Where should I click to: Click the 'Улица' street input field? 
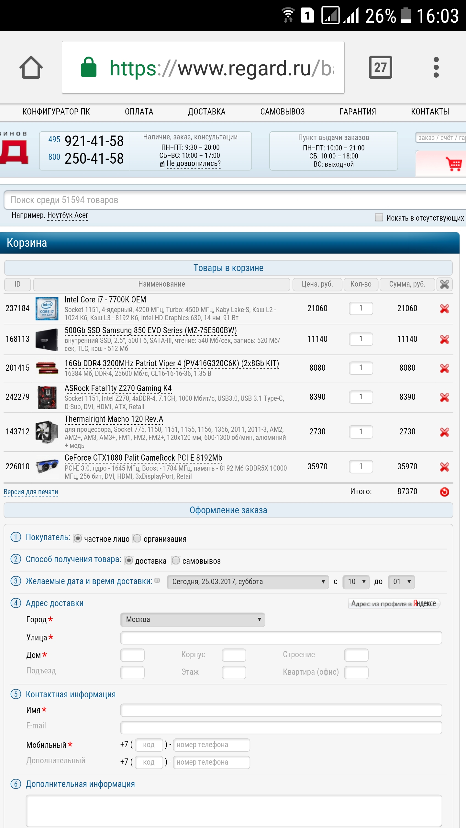pyautogui.click(x=281, y=638)
